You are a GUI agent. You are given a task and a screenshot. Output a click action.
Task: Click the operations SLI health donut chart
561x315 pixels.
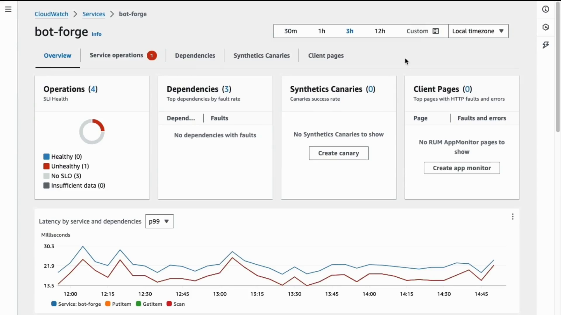click(x=92, y=132)
